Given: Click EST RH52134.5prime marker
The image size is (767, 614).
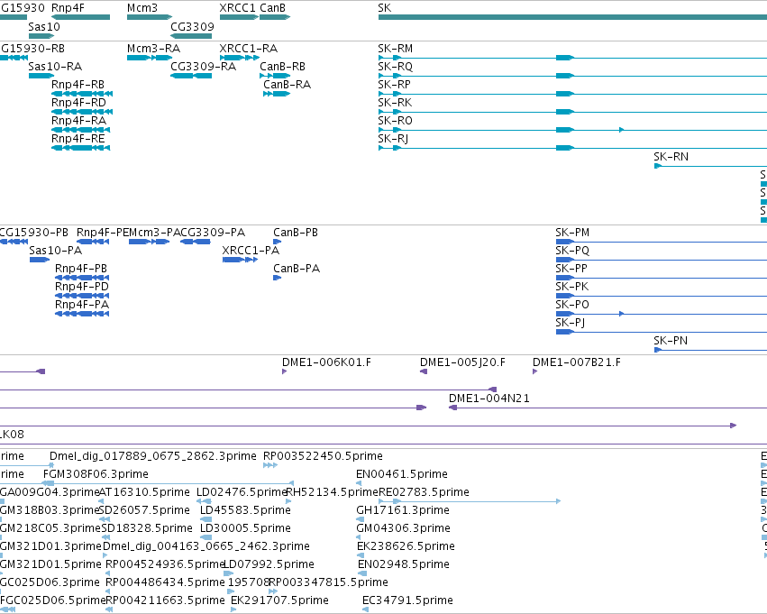Looking at the screenshot, I should pyautogui.click(x=288, y=501).
